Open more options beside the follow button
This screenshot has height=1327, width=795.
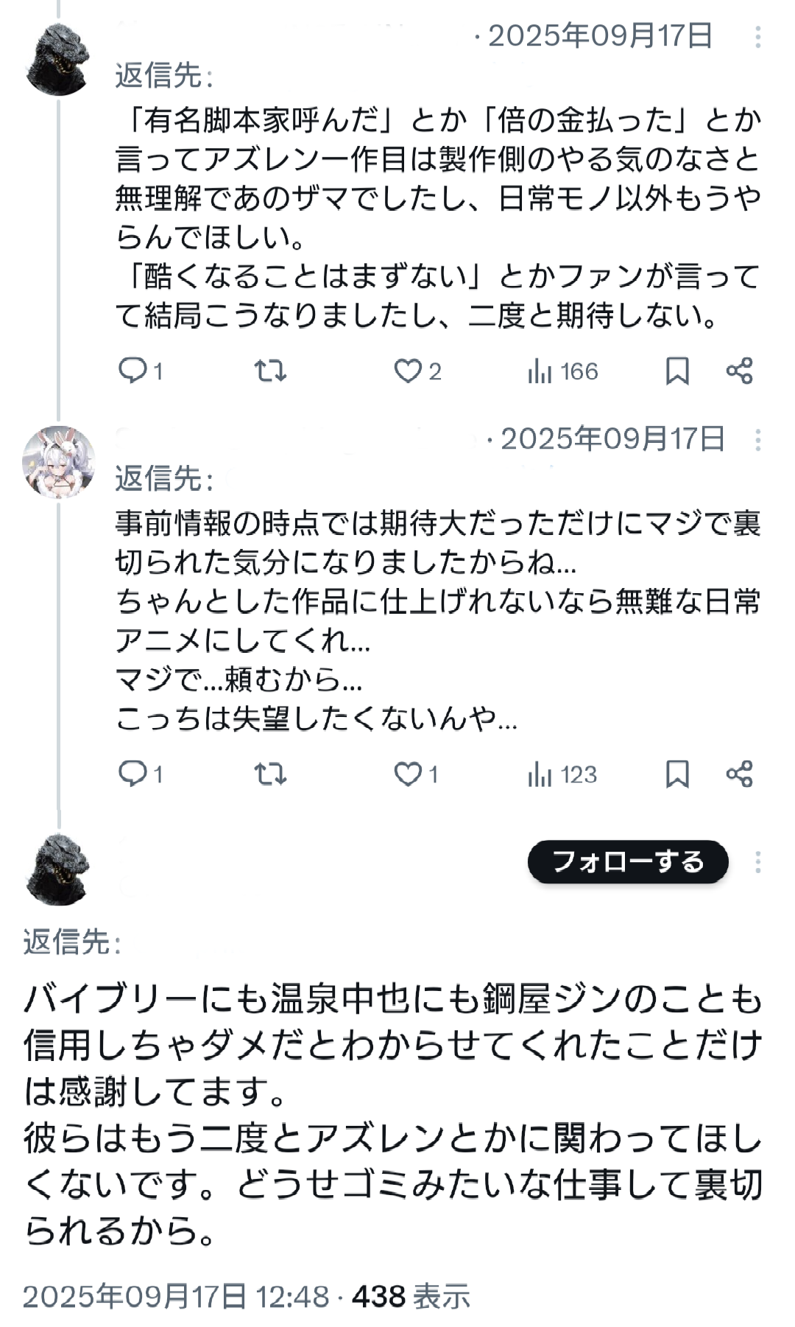(x=758, y=862)
